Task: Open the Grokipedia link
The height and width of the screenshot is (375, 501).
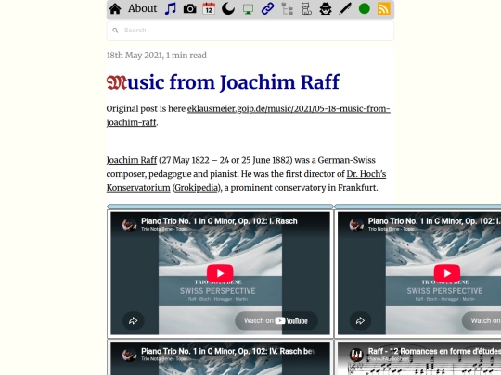Action: coord(196,188)
